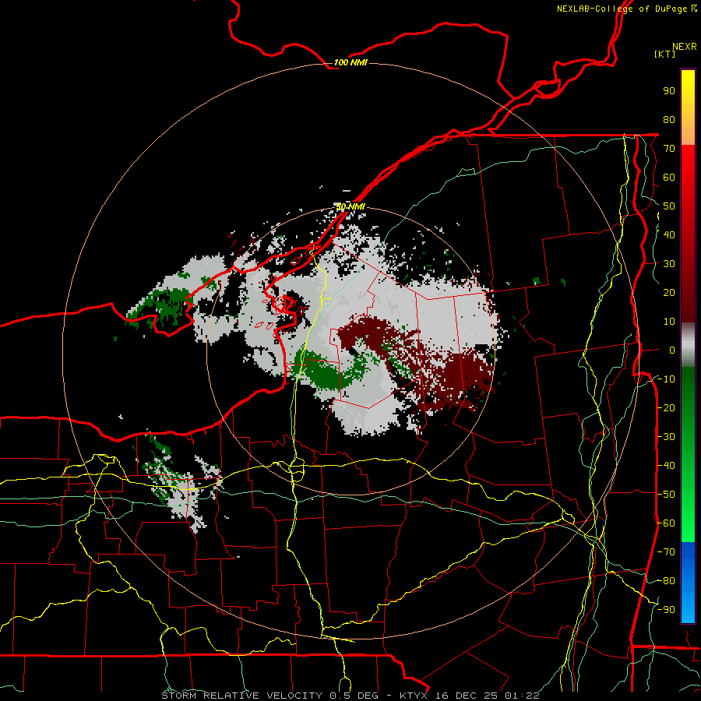Screen dimensions: 701x701
Task: Click the NEXR label above color bar
Action: pos(685,46)
